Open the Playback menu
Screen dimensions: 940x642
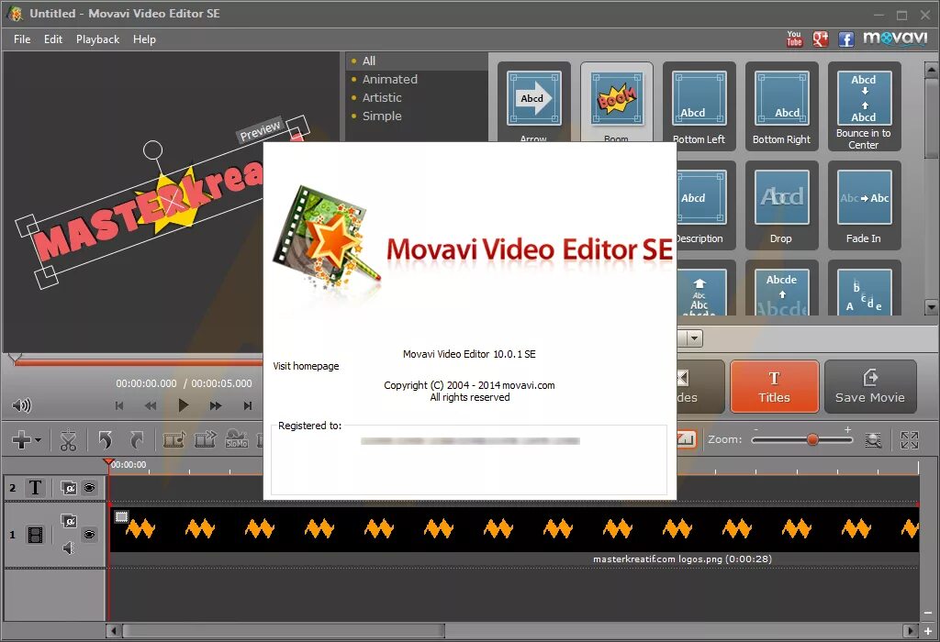click(x=97, y=39)
